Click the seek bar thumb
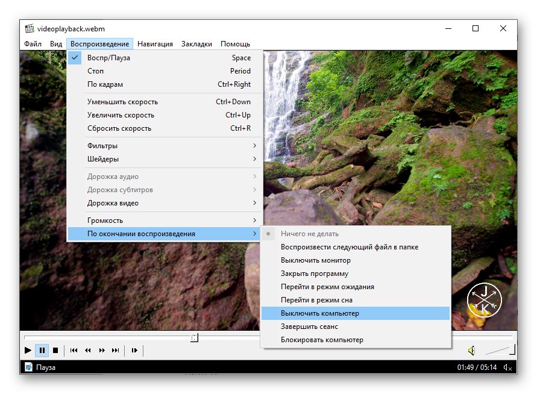 [x=195, y=338]
